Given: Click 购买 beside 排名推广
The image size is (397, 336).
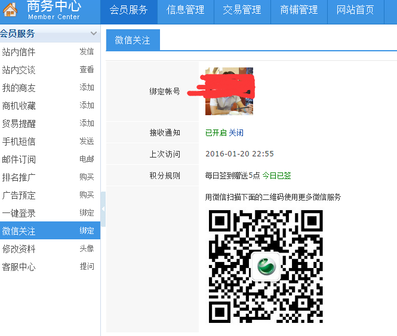Looking at the screenshot, I should click(87, 177).
